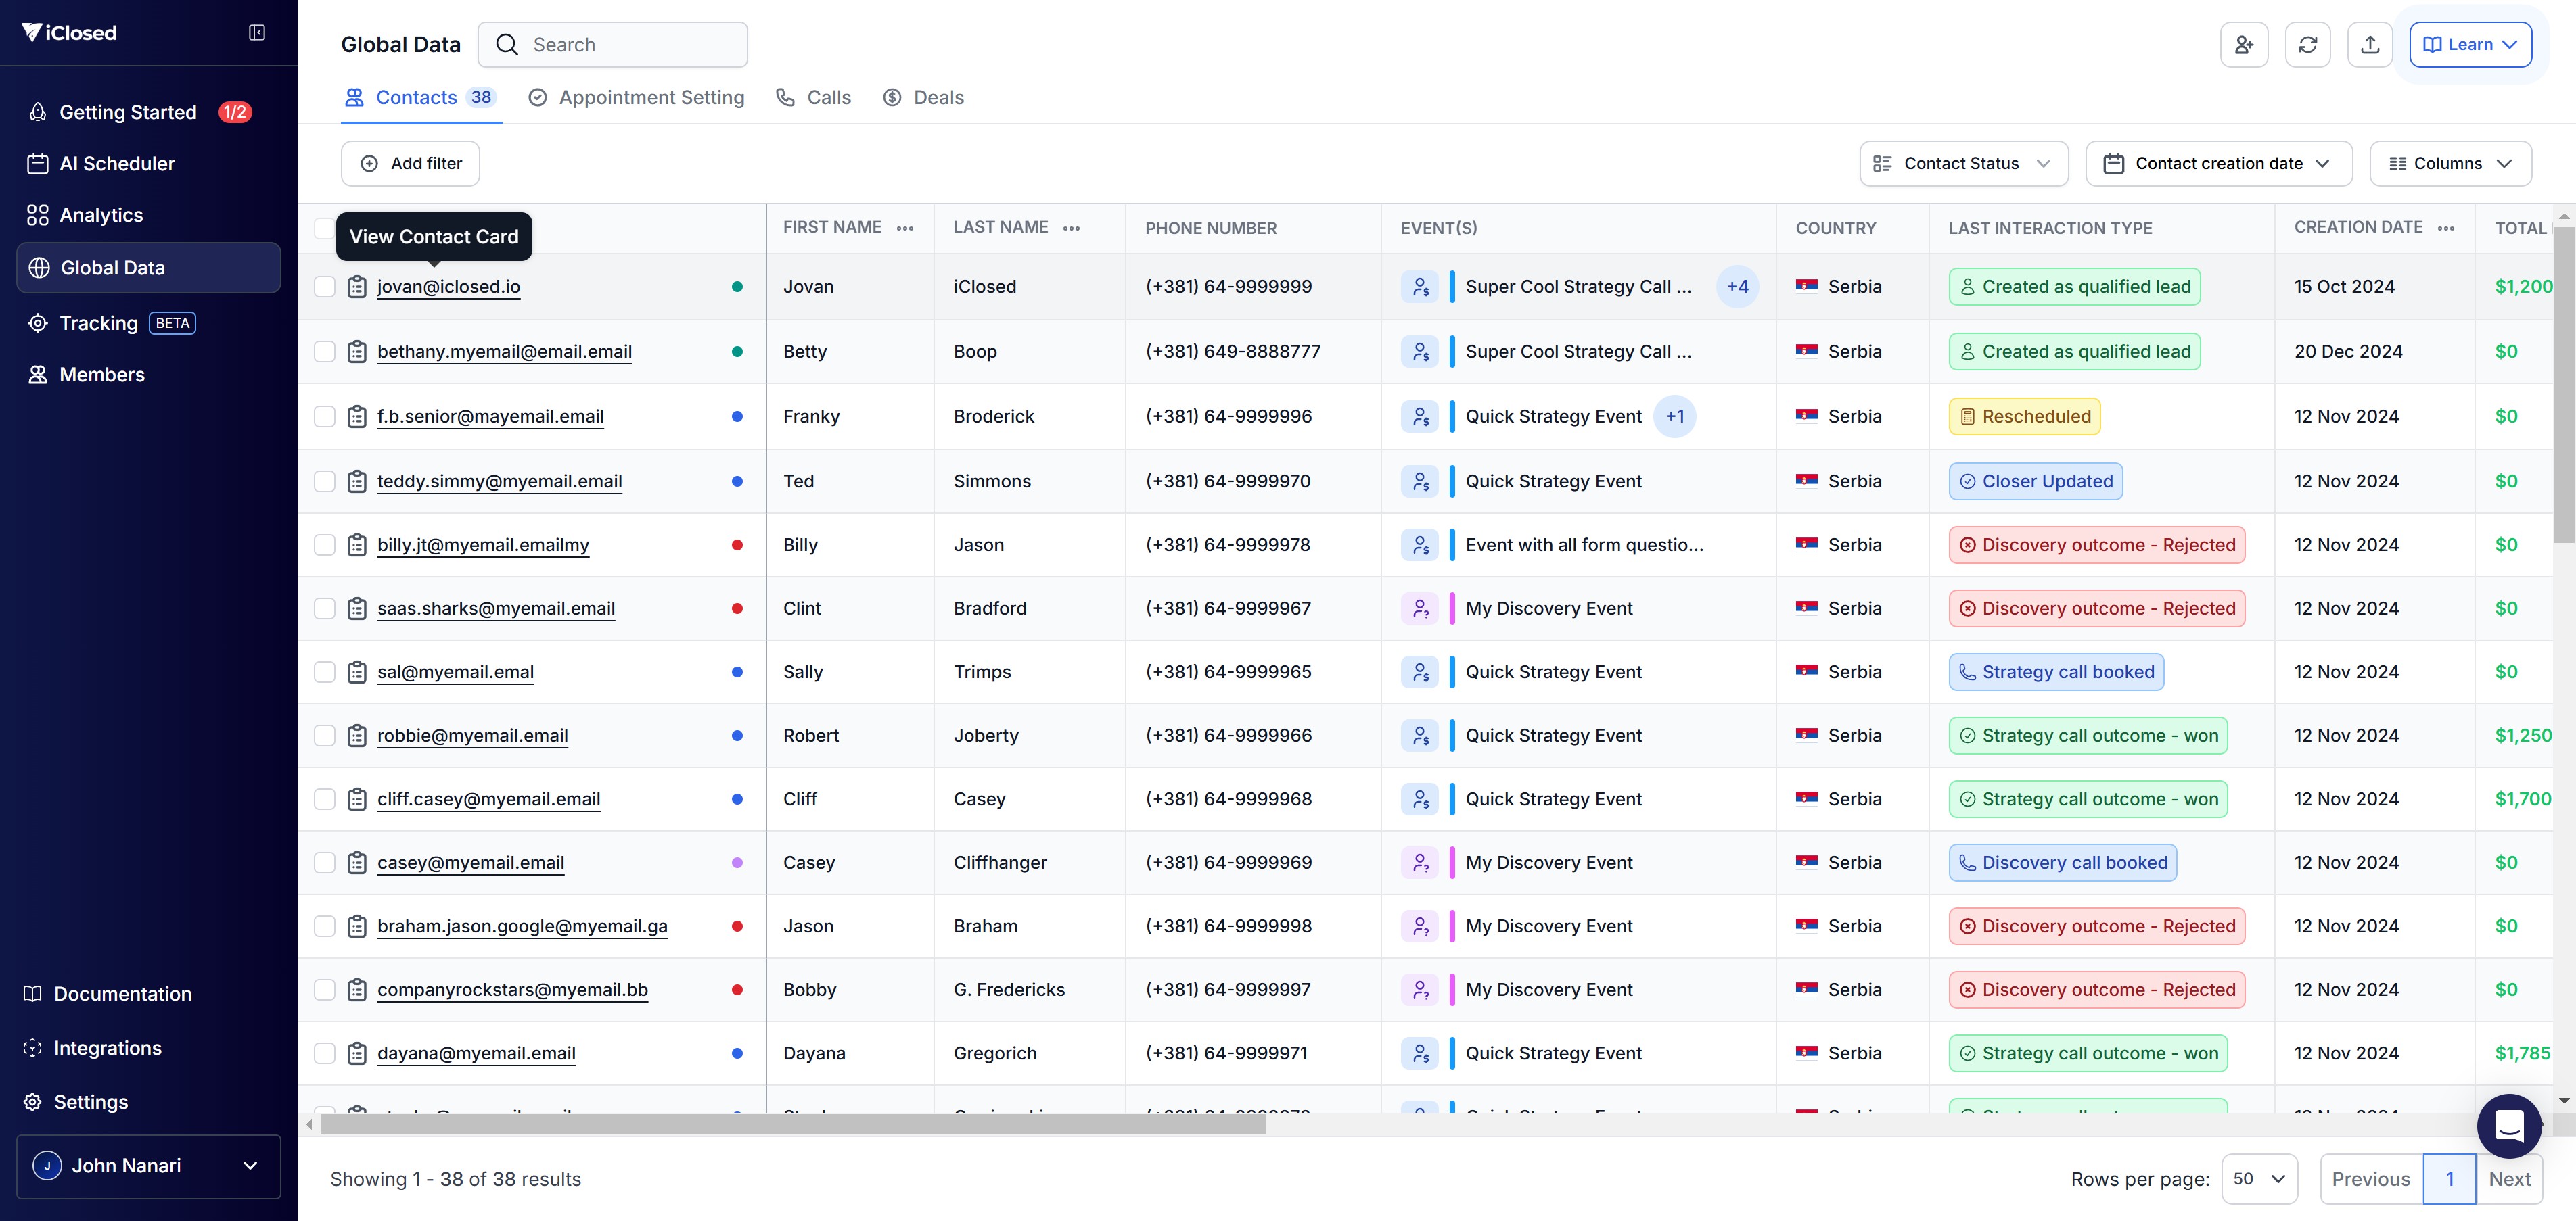Open robbie@myemail.email contact link
The image size is (2576, 1221).
[x=472, y=736]
